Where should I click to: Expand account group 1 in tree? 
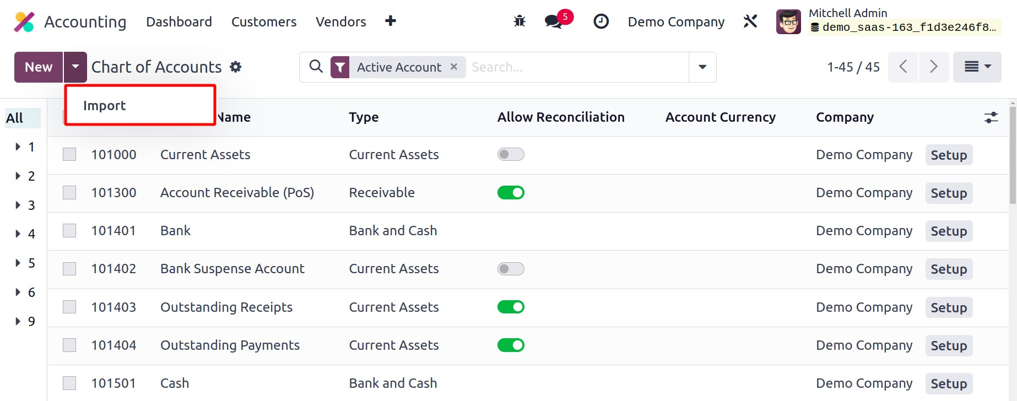point(18,147)
